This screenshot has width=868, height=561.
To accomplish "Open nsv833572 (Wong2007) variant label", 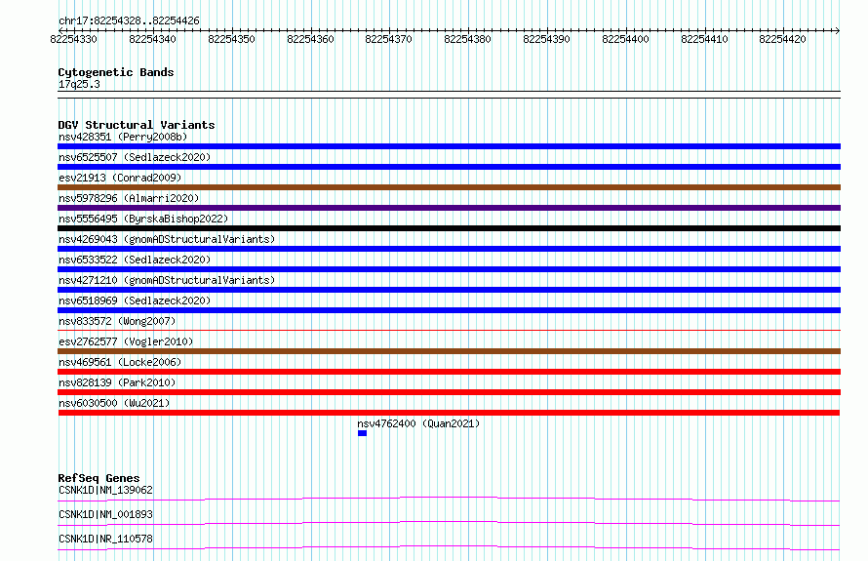I will click(117, 321).
